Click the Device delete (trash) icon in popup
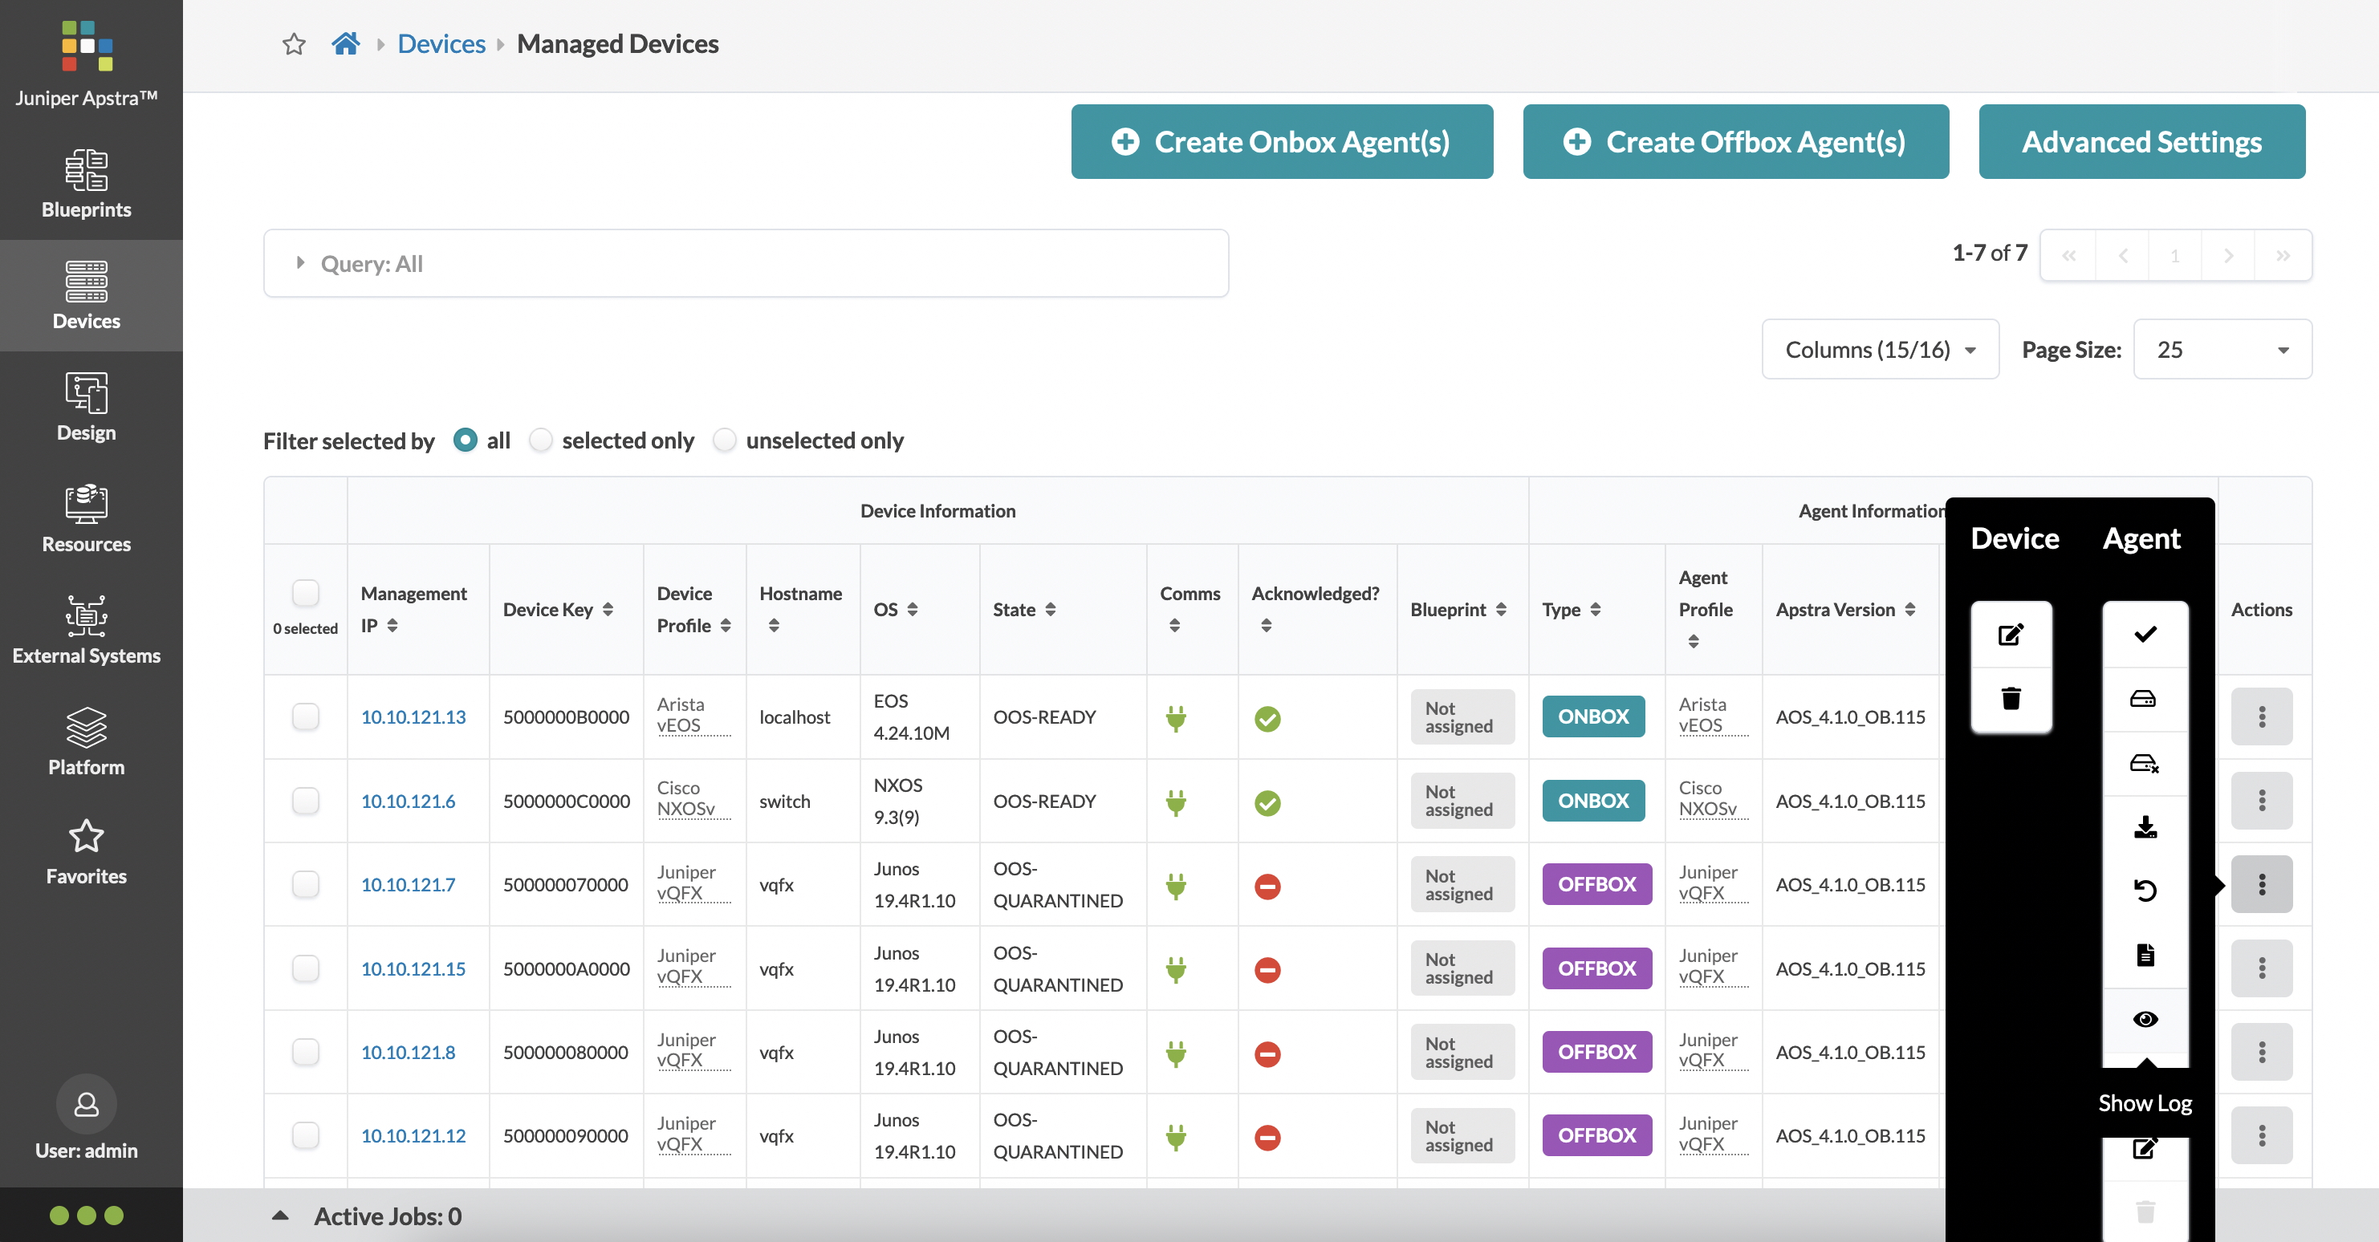2379x1242 pixels. coord(2011,699)
